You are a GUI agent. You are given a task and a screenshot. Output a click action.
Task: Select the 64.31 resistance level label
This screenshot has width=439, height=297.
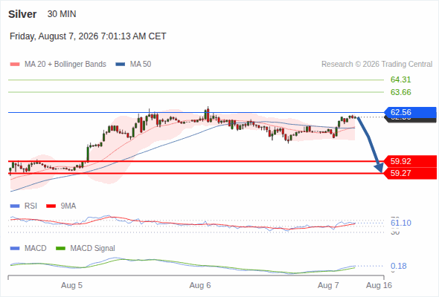[400, 80]
